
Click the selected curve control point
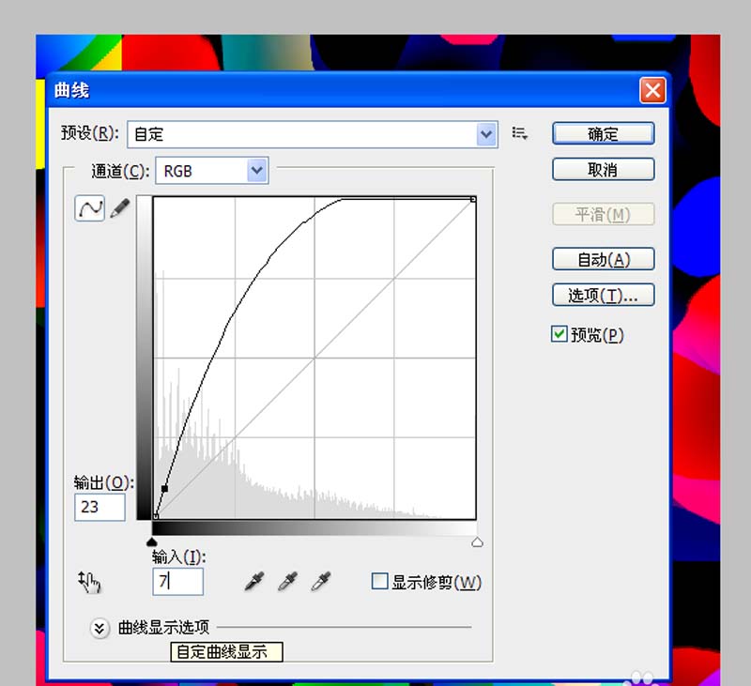click(x=165, y=489)
